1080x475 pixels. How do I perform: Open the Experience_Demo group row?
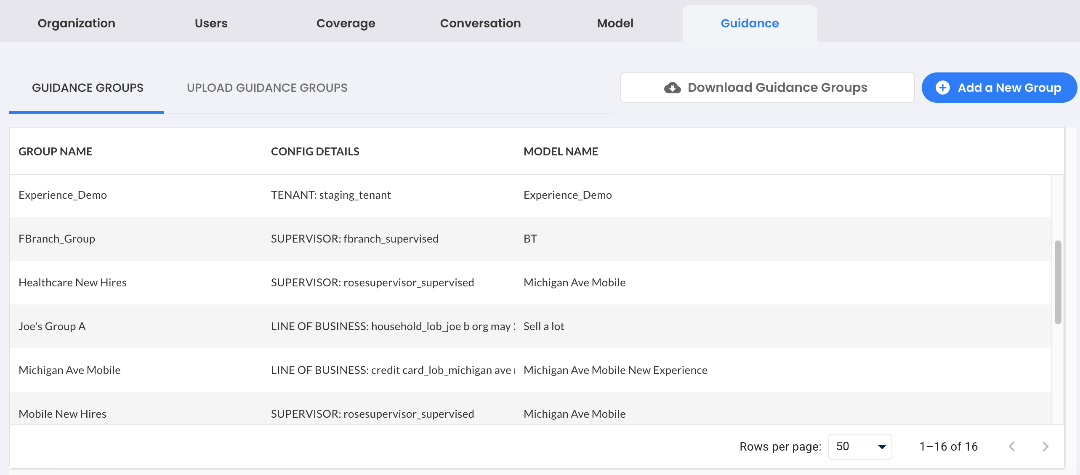point(63,195)
